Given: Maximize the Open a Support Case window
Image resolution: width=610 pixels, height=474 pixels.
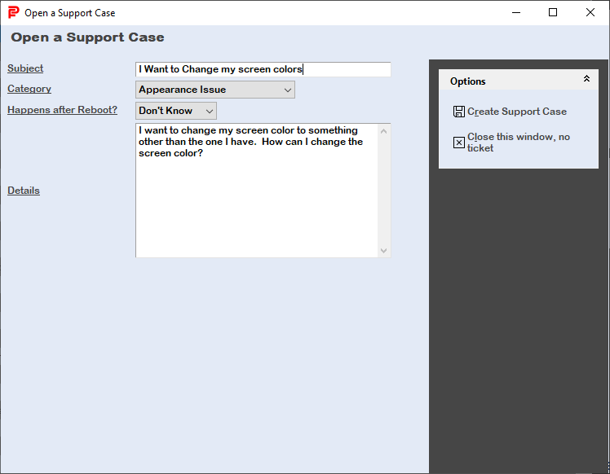Looking at the screenshot, I should (552, 12).
